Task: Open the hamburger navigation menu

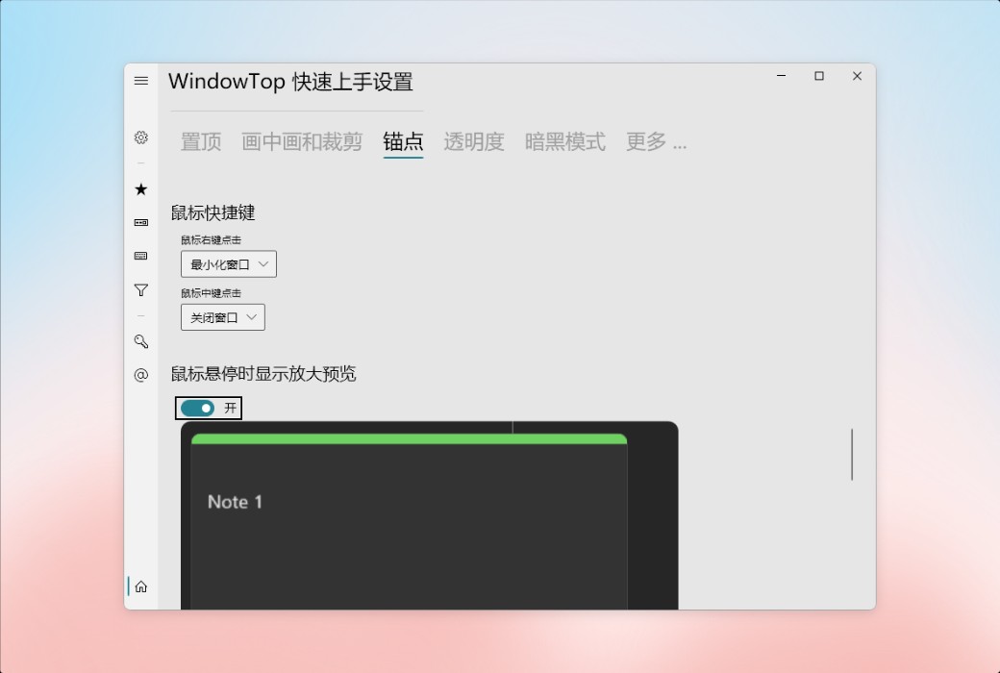Action: (x=141, y=81)
